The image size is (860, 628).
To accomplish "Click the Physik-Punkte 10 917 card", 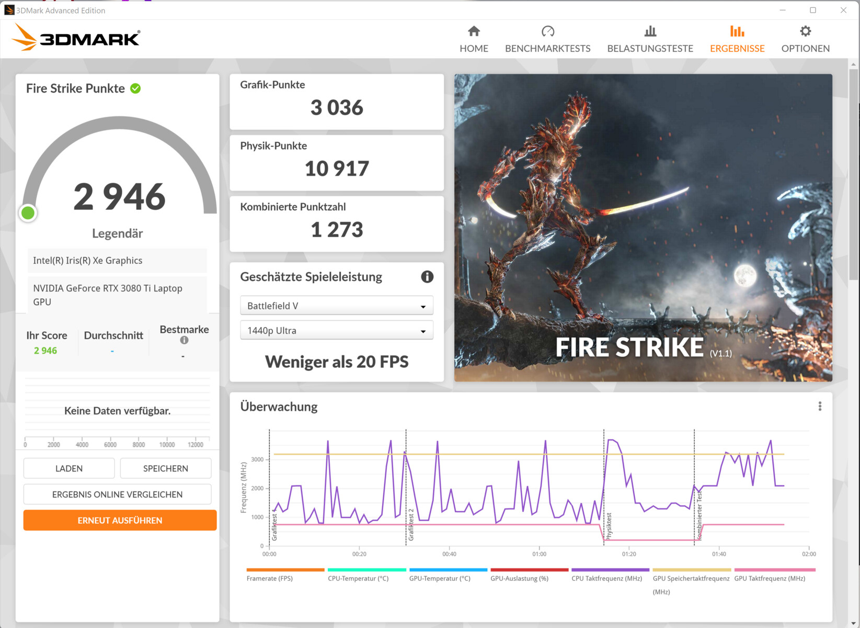I will pos(337,163).
